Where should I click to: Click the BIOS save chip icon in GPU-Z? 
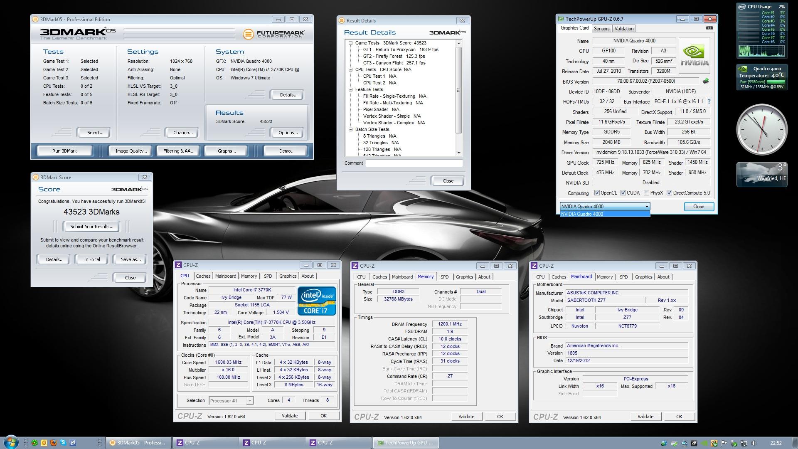click(705, 81)
